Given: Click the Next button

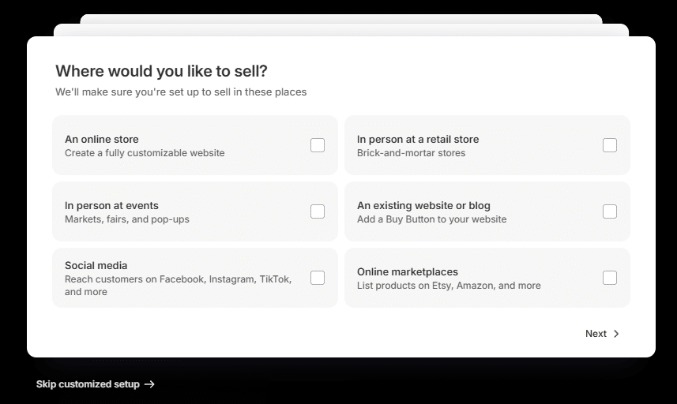Looking at the screenshot, I should point(602,333).
